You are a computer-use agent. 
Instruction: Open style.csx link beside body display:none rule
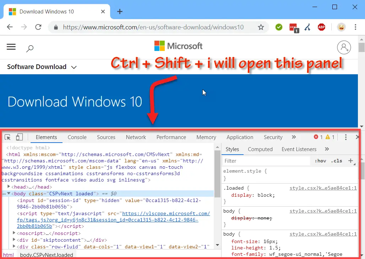pyautogui.click(x=323, y=211)
